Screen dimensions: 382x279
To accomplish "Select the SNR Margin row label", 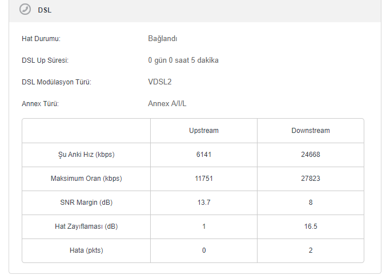I will tap(86, 203).
